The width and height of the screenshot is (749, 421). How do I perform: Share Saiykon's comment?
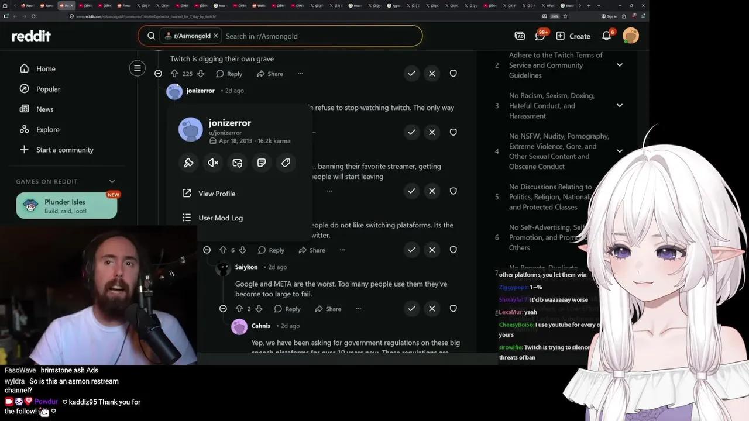pyautogui.click(x=328, y=309)
